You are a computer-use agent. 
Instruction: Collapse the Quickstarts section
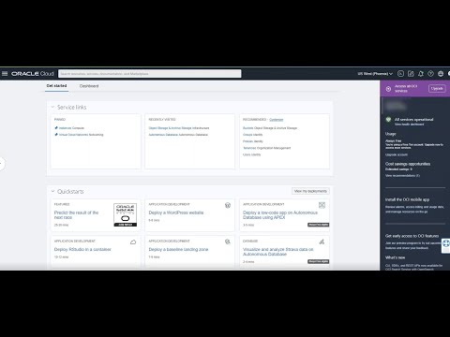click(x=52, y=191)
